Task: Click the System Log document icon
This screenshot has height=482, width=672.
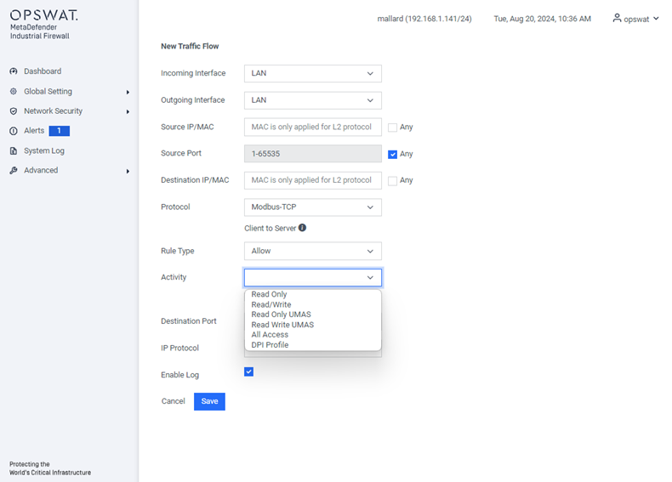Action: (x=14, y=150)
